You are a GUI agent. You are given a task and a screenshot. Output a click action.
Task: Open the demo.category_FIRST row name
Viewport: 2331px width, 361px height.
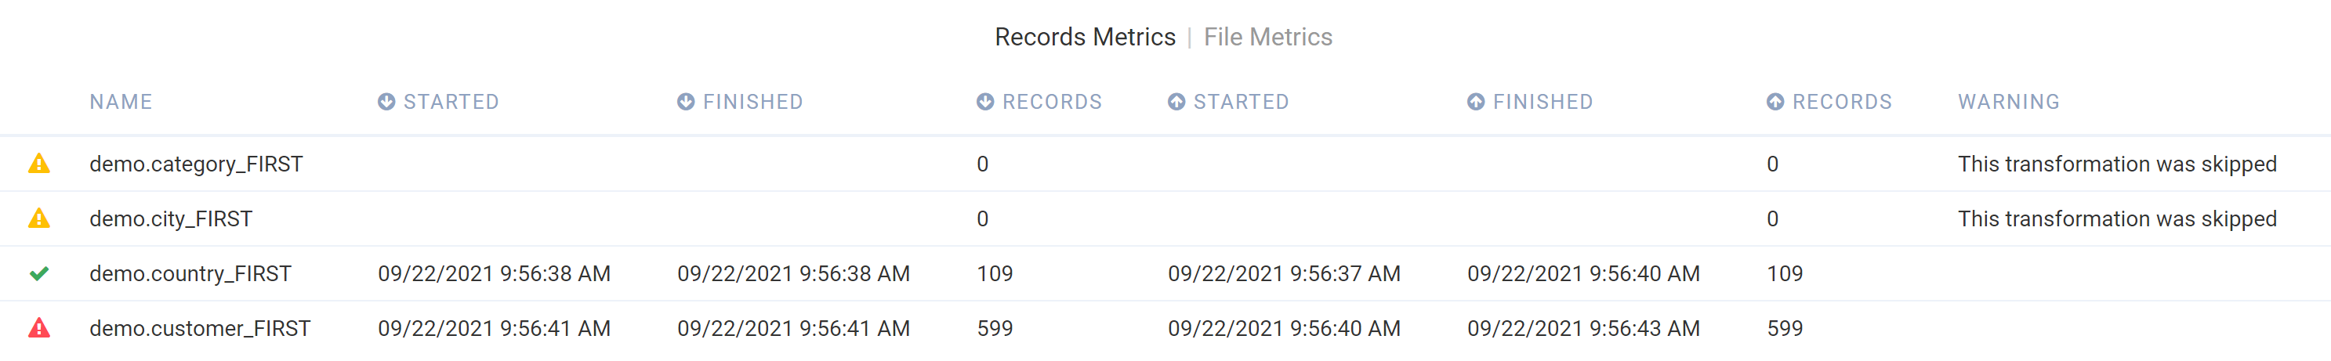point(197,164)
